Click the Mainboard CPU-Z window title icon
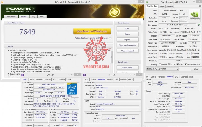The height and width of the screenshot is (127, 202). (84, 75)
